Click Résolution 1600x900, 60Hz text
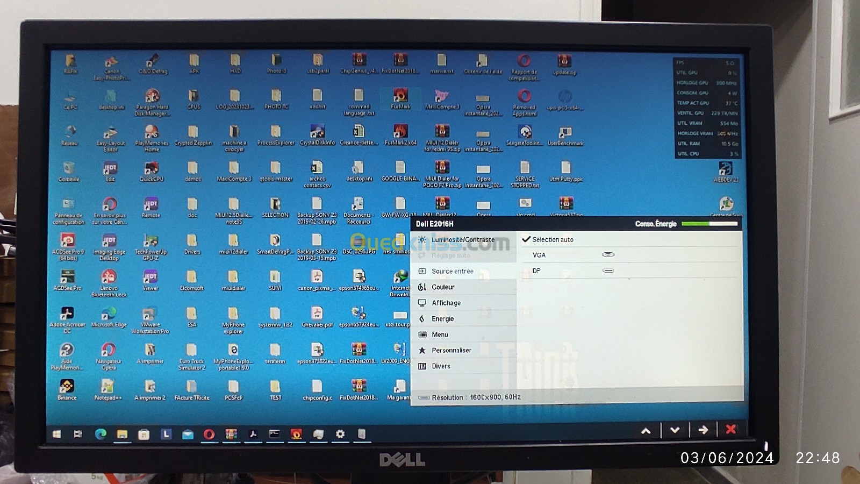Screen dimensions: 860x484 [476, 397]
